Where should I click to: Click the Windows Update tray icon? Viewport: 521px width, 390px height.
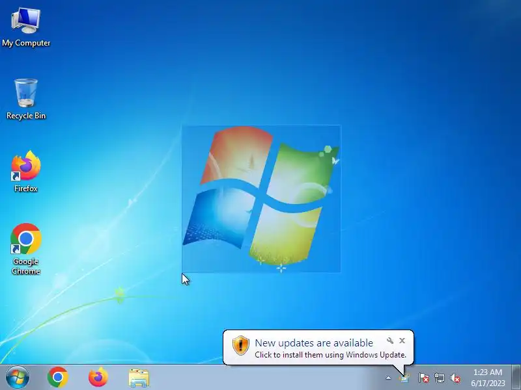pos(404,378)
